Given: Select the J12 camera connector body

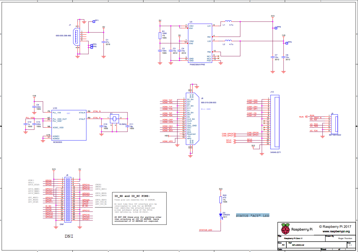Looking at the screenshot, I should [x=274, y=122].
